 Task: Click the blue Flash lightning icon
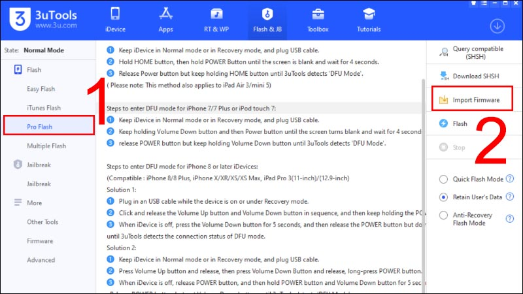[x=443, y=123]
